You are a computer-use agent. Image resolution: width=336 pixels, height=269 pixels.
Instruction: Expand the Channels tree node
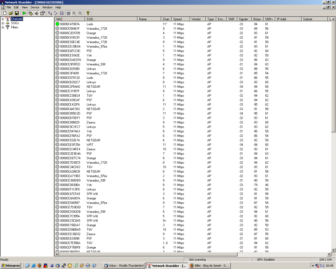point(3,19)
